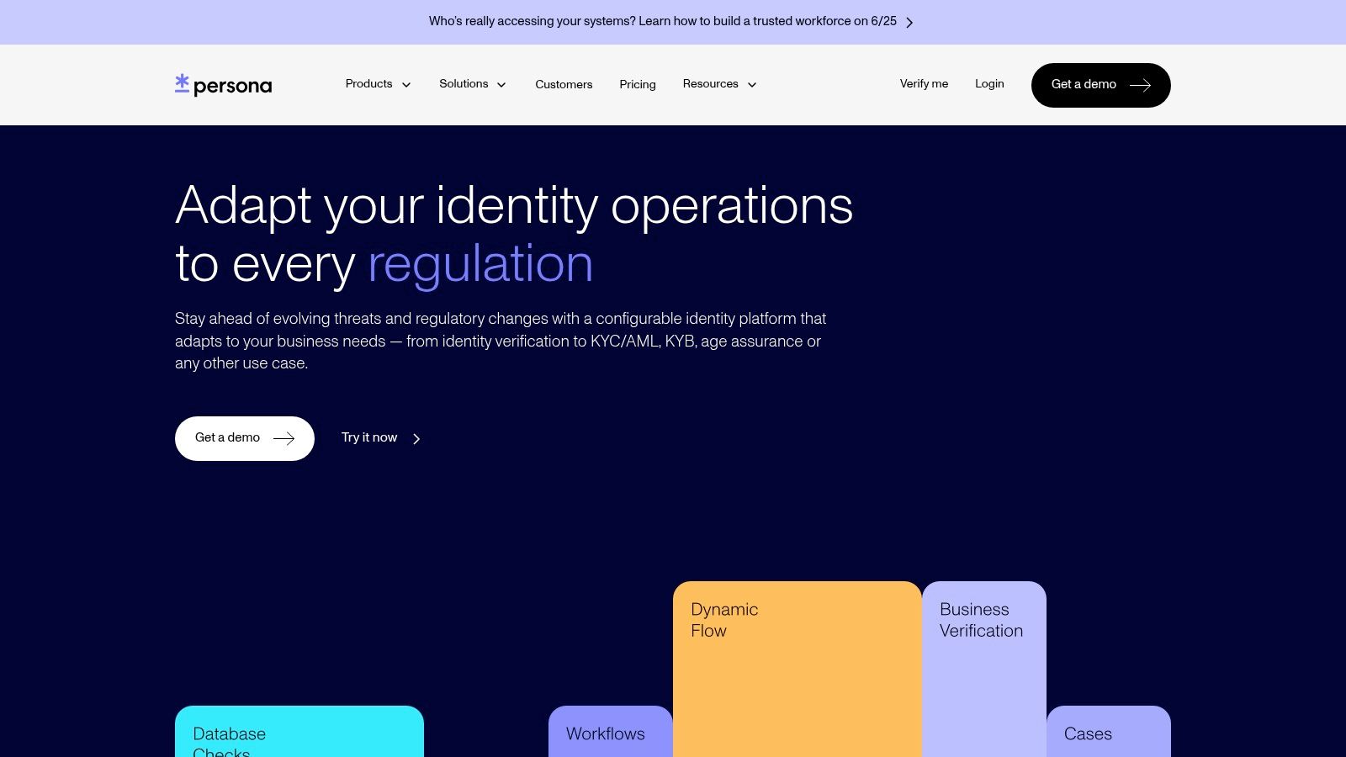Click the Login link
The image size is (1346, 757).
tap(989, 84)
